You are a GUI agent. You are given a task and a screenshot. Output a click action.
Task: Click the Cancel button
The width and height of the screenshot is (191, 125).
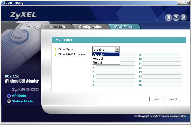[173, 99]
